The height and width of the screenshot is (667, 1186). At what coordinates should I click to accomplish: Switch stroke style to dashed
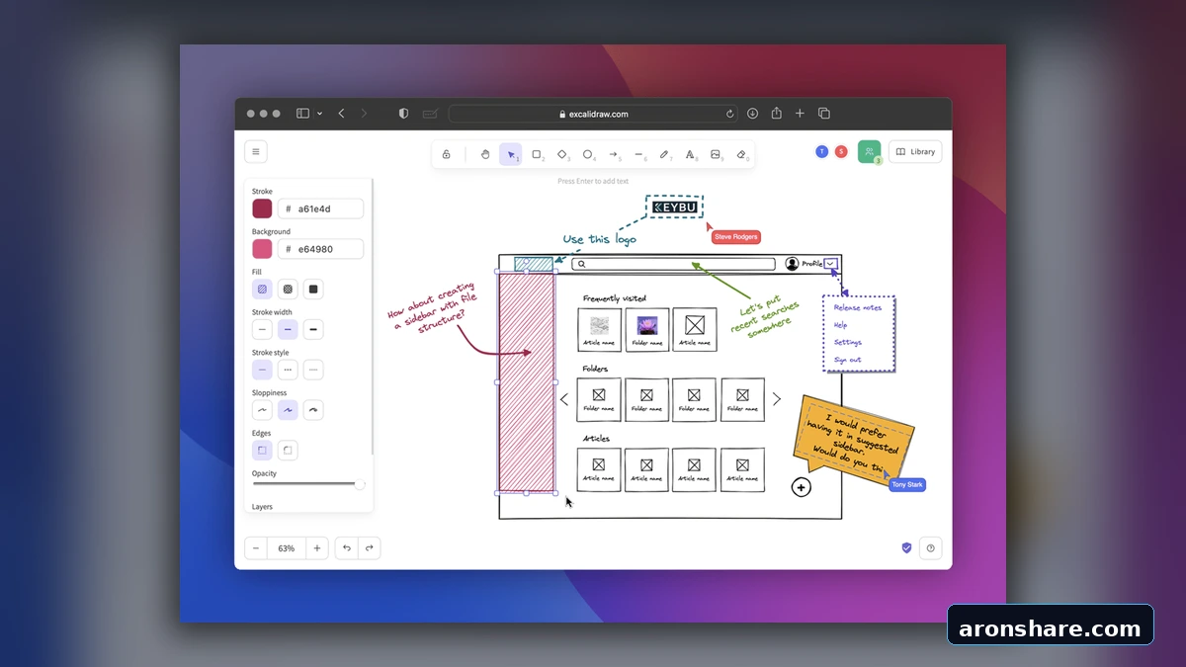tap(288, 370)
